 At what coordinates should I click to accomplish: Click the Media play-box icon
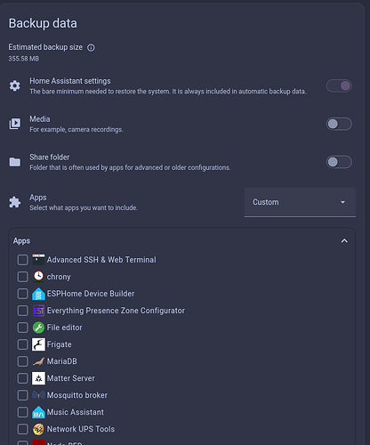(x=15, y=124)
